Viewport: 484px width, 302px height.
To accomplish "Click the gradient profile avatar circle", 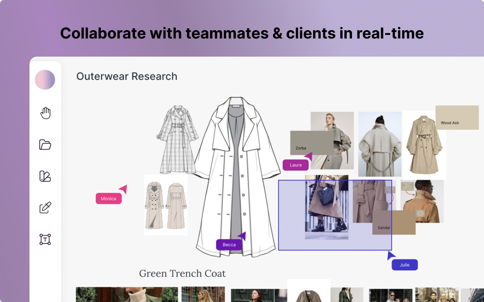I will [45, 80].
